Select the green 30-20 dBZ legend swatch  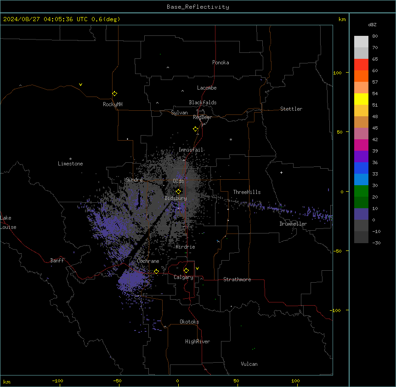pyautogui.click(x=361, y=191)
